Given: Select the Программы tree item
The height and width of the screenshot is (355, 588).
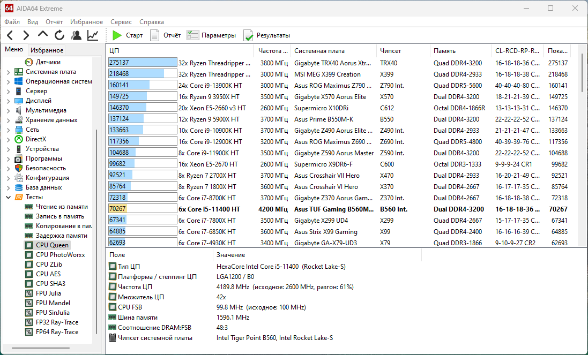Looking at the screenshot, I should [44, 159].
